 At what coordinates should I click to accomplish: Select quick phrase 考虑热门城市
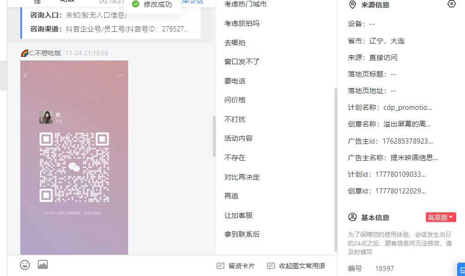(x=246, y=4)
